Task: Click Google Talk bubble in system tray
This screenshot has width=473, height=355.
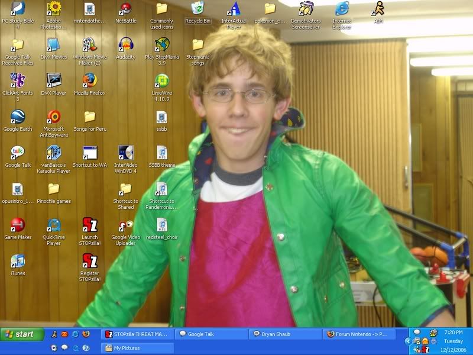Action: click(417, 332)
